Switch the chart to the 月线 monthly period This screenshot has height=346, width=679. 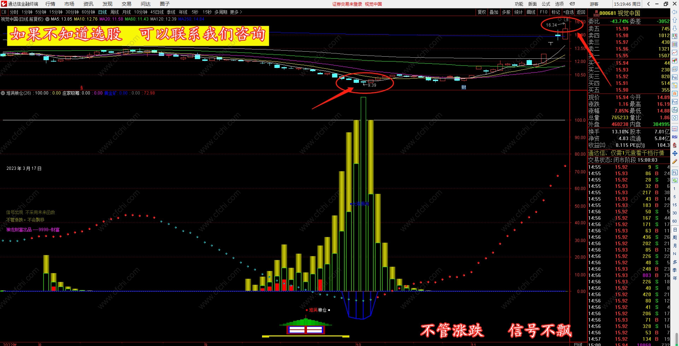[x=127, y=12]
